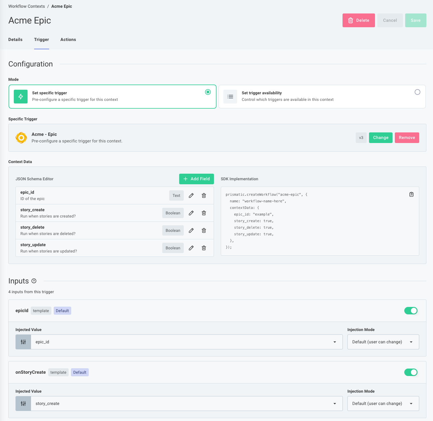
Task: Edit the epic_id field with the pencil icon
Action: point(191,195)
